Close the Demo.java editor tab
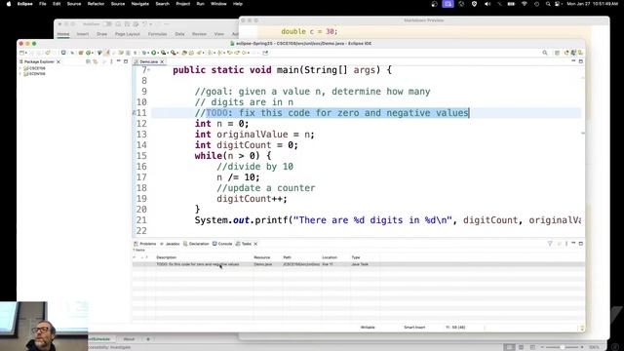This screenshot has height=351, width=624. pyautogui.click(x=162, y=61)
